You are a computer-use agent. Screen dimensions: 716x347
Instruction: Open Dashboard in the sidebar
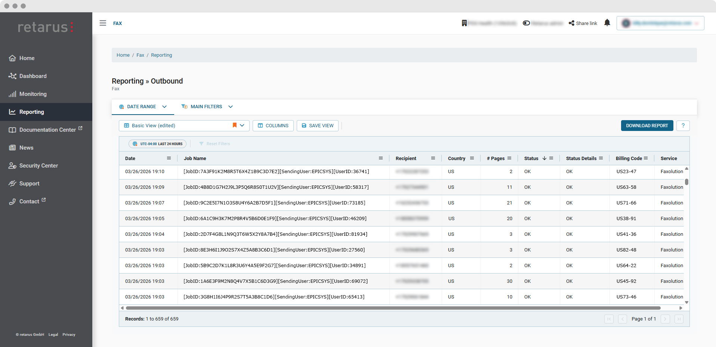coord(33,76)
